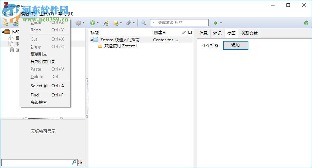Click the 无标签可显示 message in tag pane

(43, 131)
